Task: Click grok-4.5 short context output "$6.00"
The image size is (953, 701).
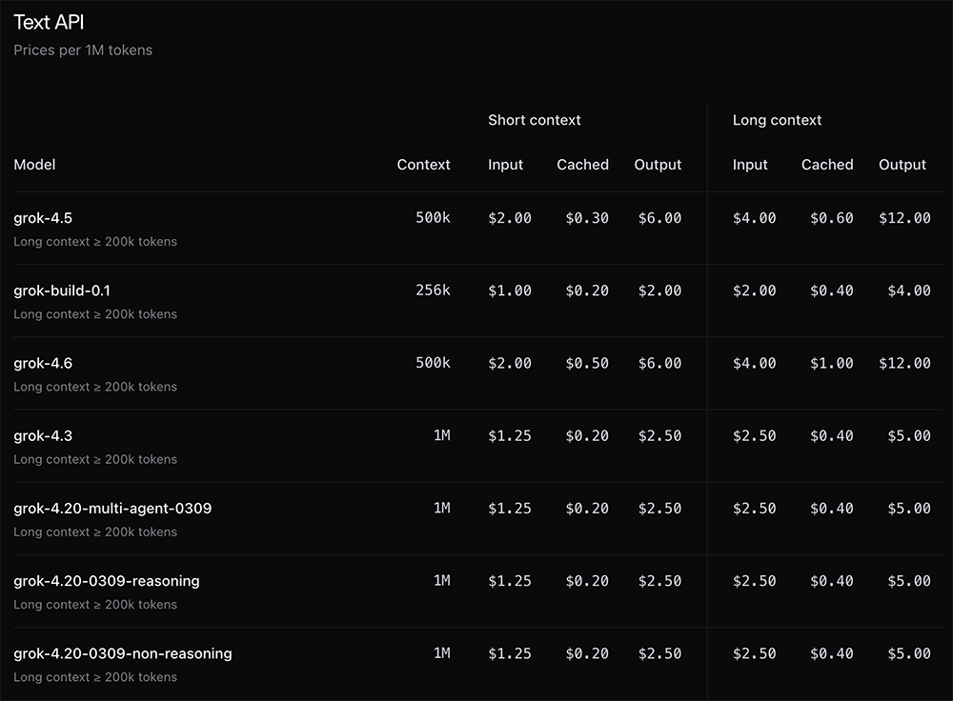Action: point(659,218)
